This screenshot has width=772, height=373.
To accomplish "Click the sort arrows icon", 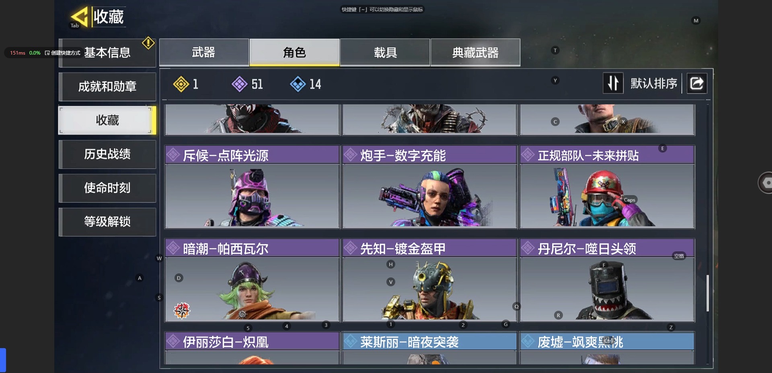I will [613, 83].
